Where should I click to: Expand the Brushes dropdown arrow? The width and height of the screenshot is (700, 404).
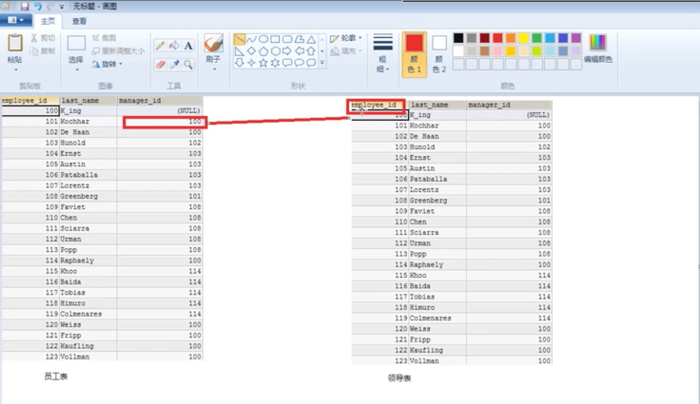(x=214, y=70)
